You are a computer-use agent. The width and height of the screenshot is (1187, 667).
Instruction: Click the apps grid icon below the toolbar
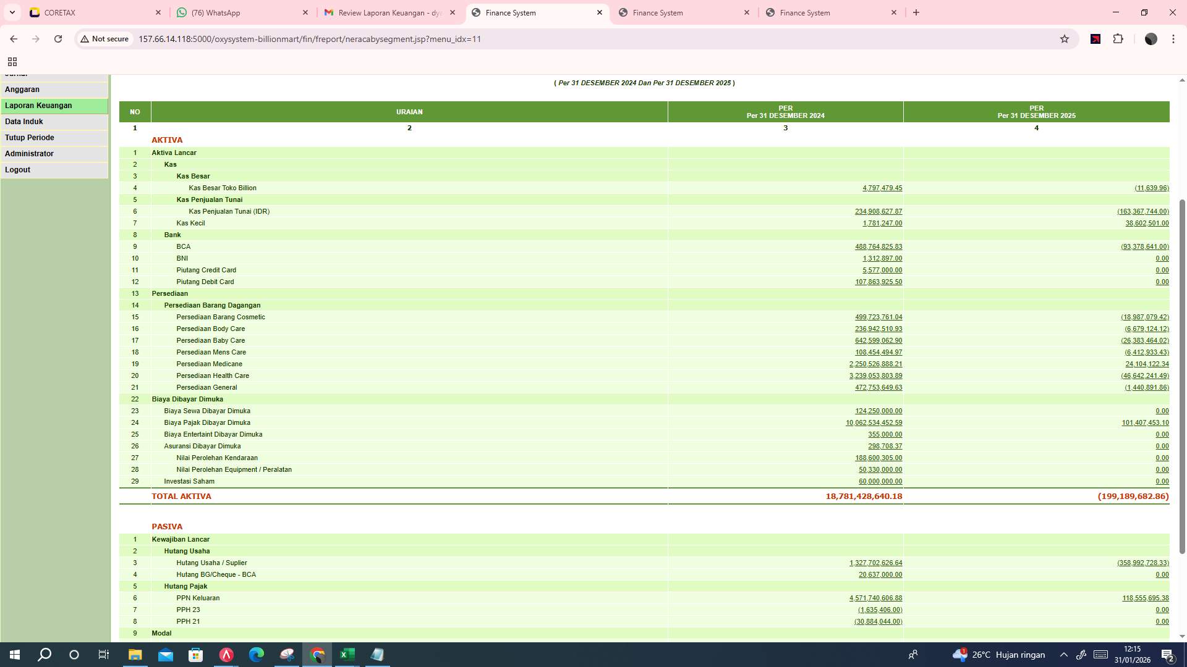coord(12,62)
